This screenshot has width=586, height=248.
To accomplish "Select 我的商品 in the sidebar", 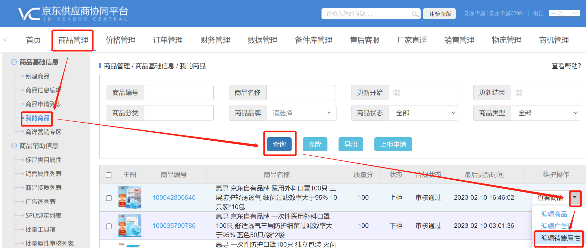I will (37, 118).
